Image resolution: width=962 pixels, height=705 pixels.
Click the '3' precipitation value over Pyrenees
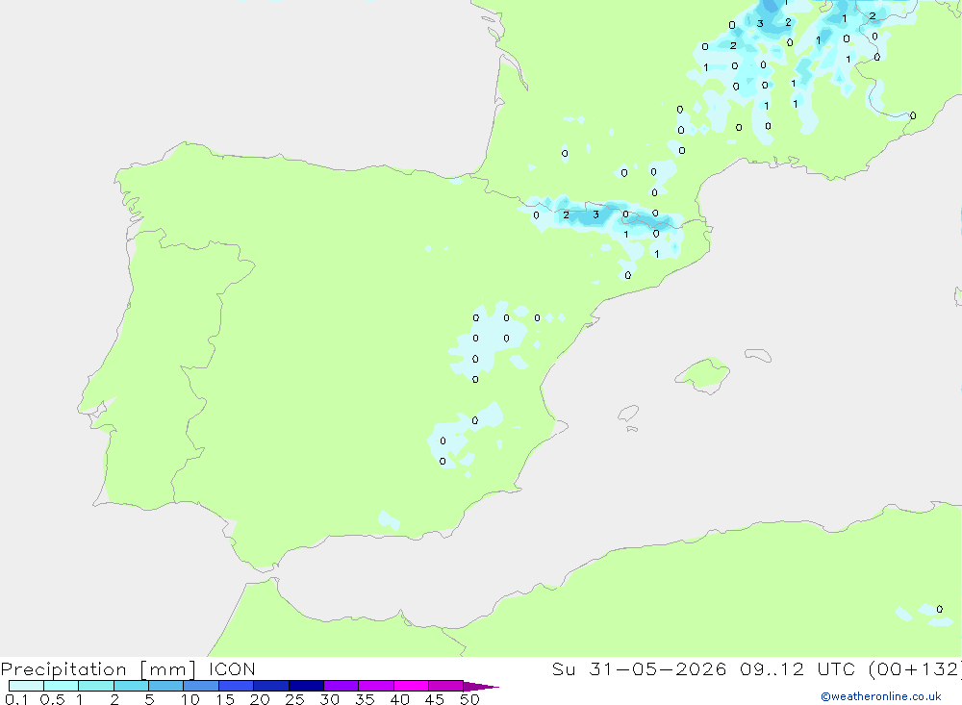595,214
